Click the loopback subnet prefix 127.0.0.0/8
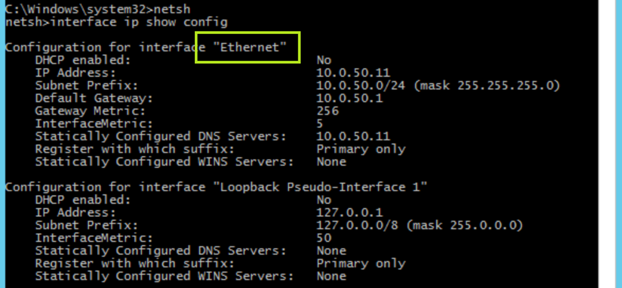Screen dimensions: 622x288 (357, 225)
